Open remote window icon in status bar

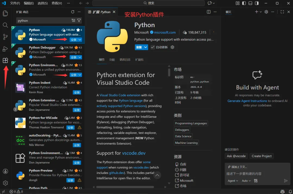coord(3,192)
